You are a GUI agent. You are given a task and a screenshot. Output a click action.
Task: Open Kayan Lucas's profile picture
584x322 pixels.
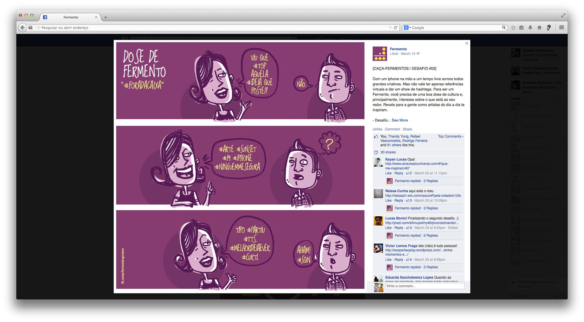pos(378,162)
